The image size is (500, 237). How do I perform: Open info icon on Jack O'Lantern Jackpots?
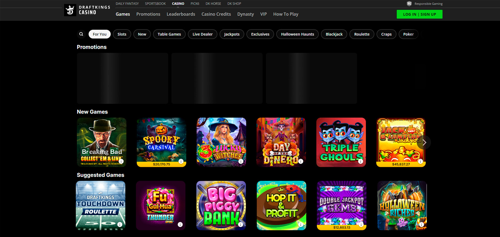(x=421, y=161)
